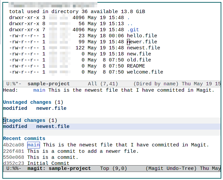Click the main branch name on Head line
Screen dimensions: 223x180
(x=39, y=90)
